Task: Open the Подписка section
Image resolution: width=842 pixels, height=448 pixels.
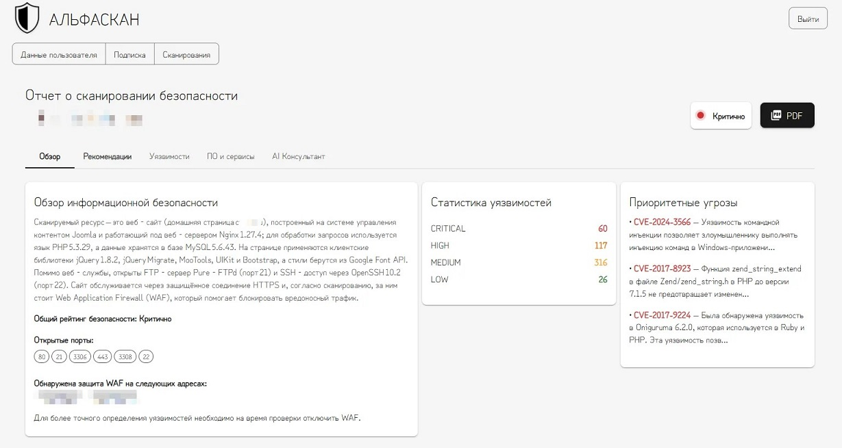Action: [129, 55]
